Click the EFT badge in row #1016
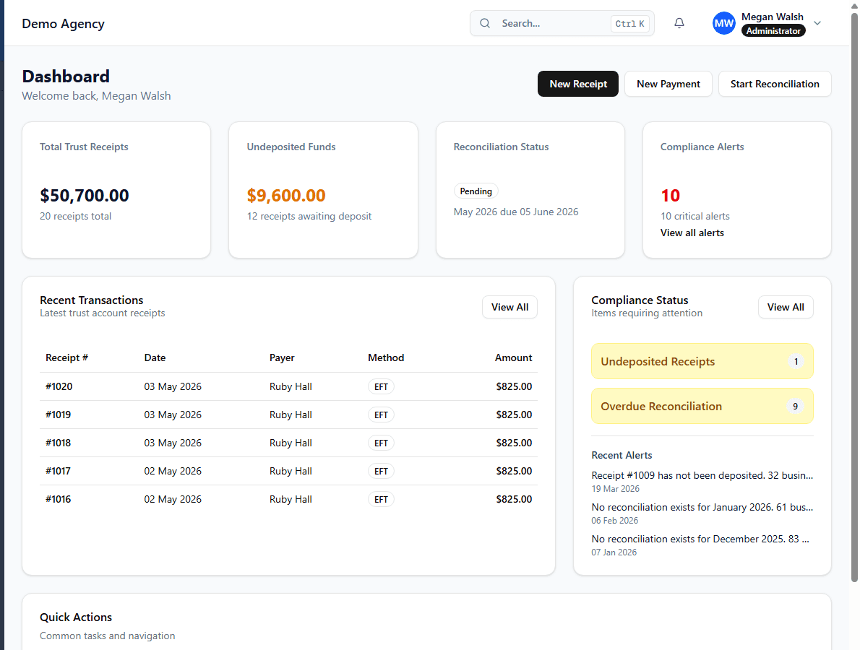The height and width of the screenshot is (650, 860). click(381, 499)
